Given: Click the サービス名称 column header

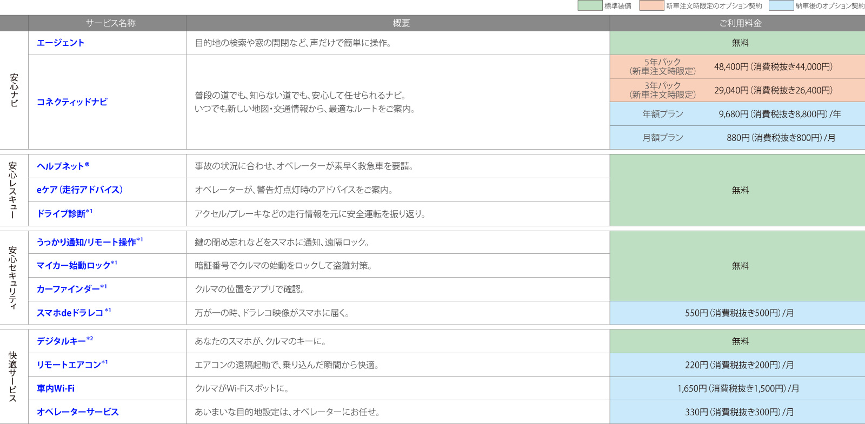Looking at the screenshot, I should (110, 23).
